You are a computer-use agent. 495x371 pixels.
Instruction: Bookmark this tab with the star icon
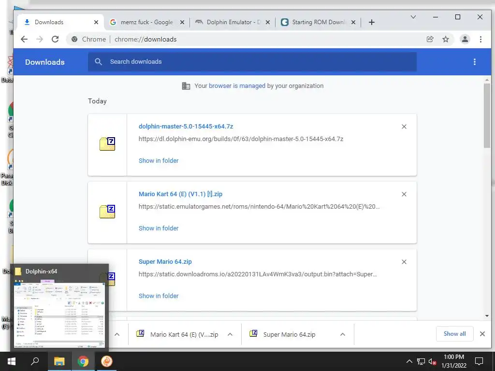pyautogui.click(x=445, y=39)
